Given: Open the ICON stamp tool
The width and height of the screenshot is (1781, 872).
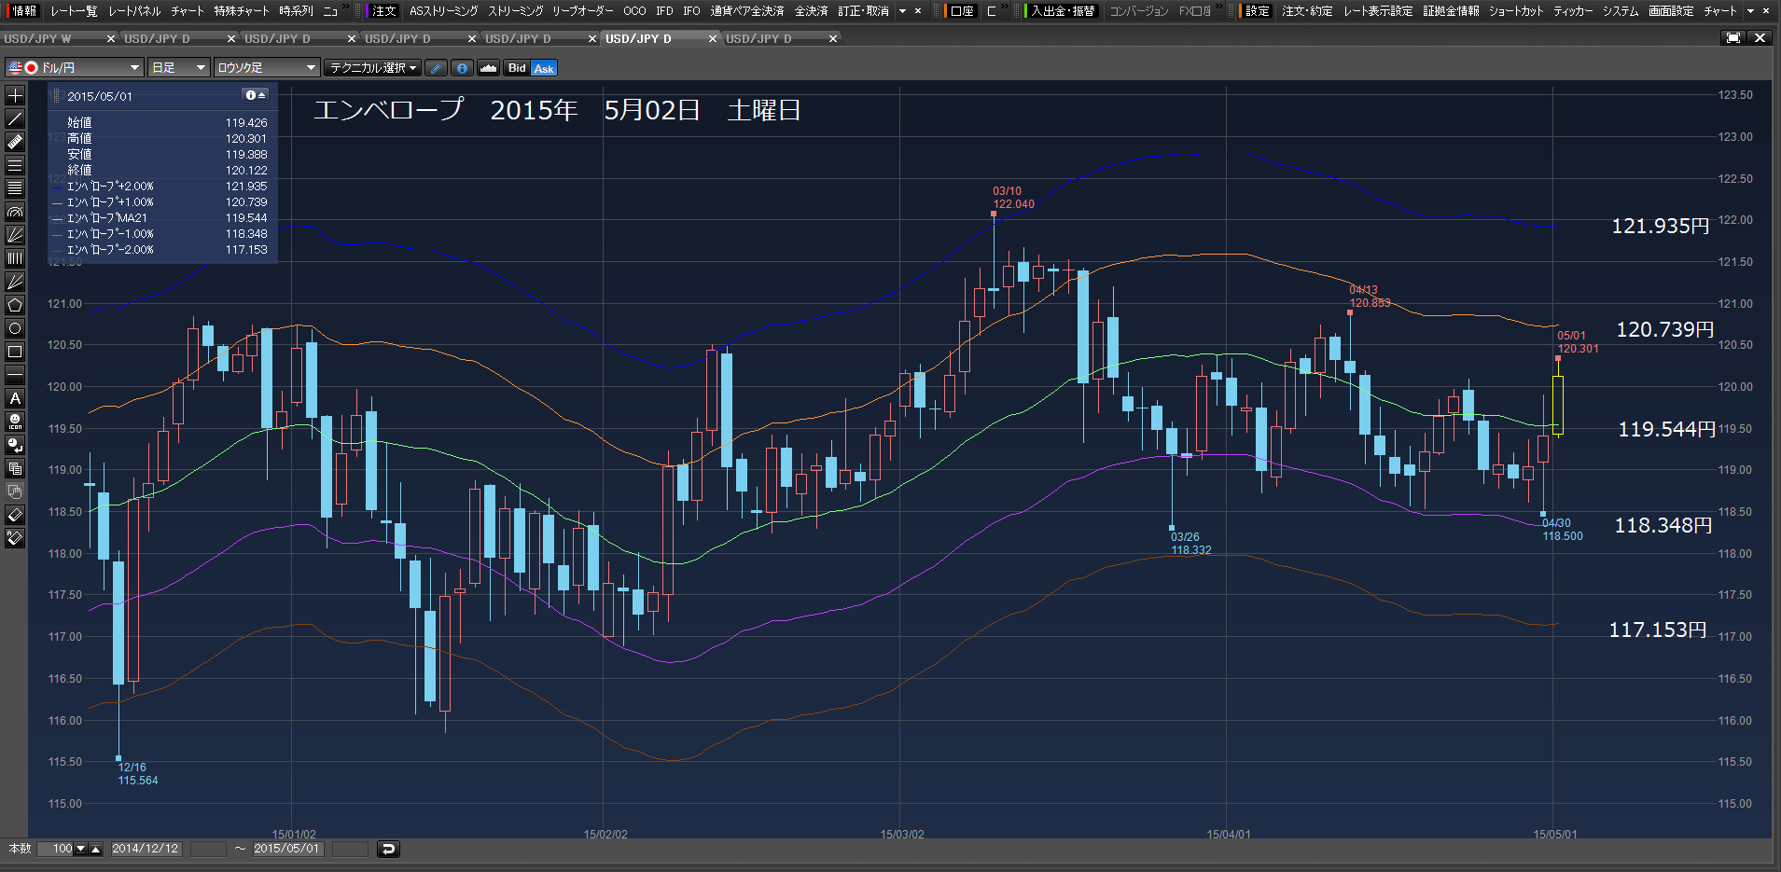Looking at the screenshot, I should [15, 422].
